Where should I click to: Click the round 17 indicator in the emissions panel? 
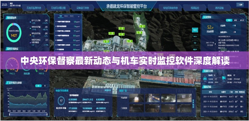coord(61,101)
